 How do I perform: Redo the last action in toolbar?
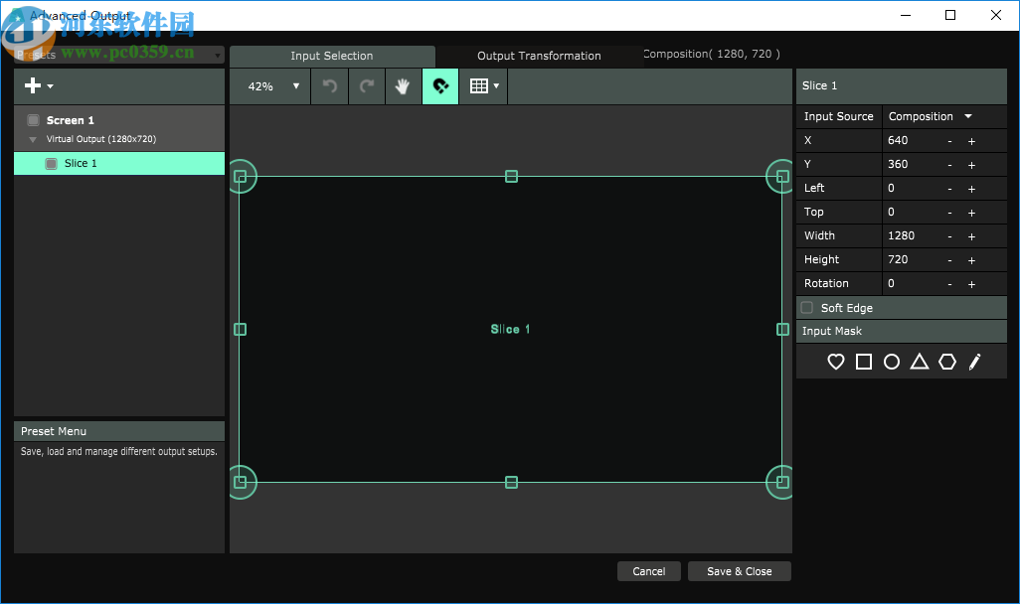(x=367, y=85)
